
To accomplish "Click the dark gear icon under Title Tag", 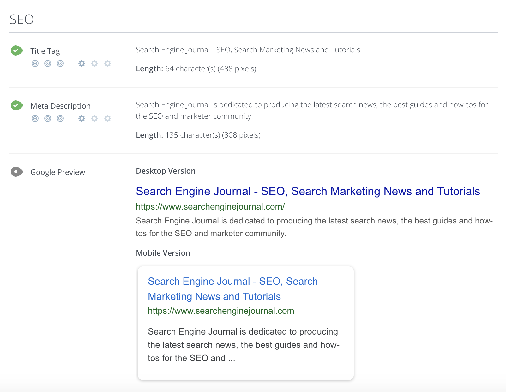I will click(x=82, y=63).
